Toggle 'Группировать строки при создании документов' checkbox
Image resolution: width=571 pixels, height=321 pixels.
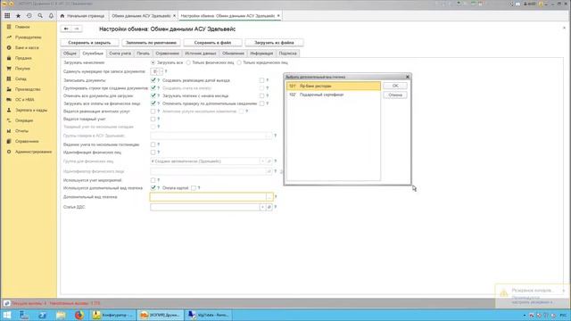point(153,88)
